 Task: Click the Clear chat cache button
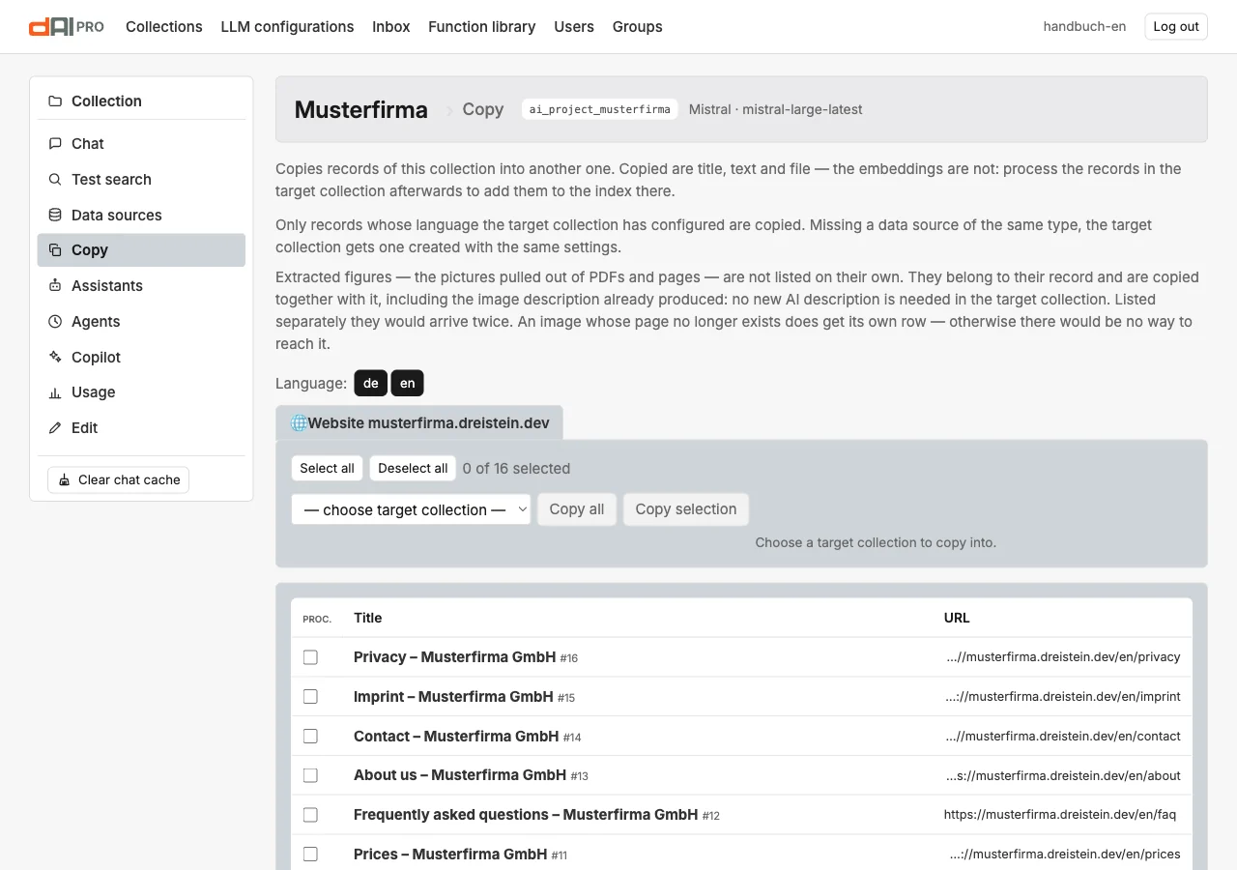click(118, 480)
